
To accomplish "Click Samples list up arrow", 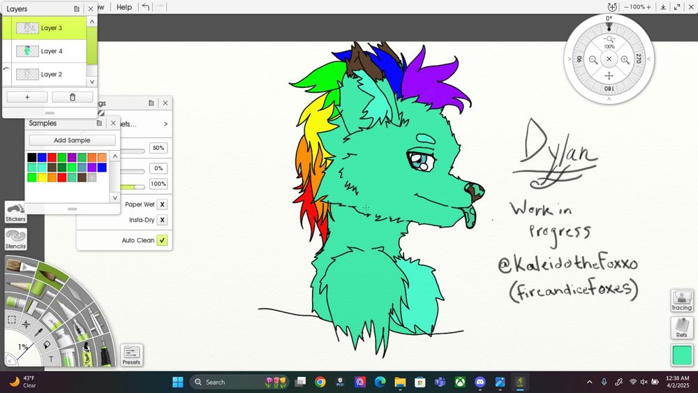I will click(x=115, y=156).
